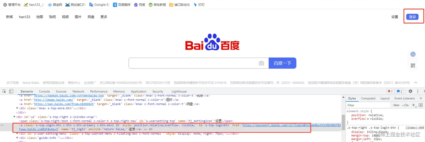Open the Lighthouse tab
The image size is (425, 142).
179,91
